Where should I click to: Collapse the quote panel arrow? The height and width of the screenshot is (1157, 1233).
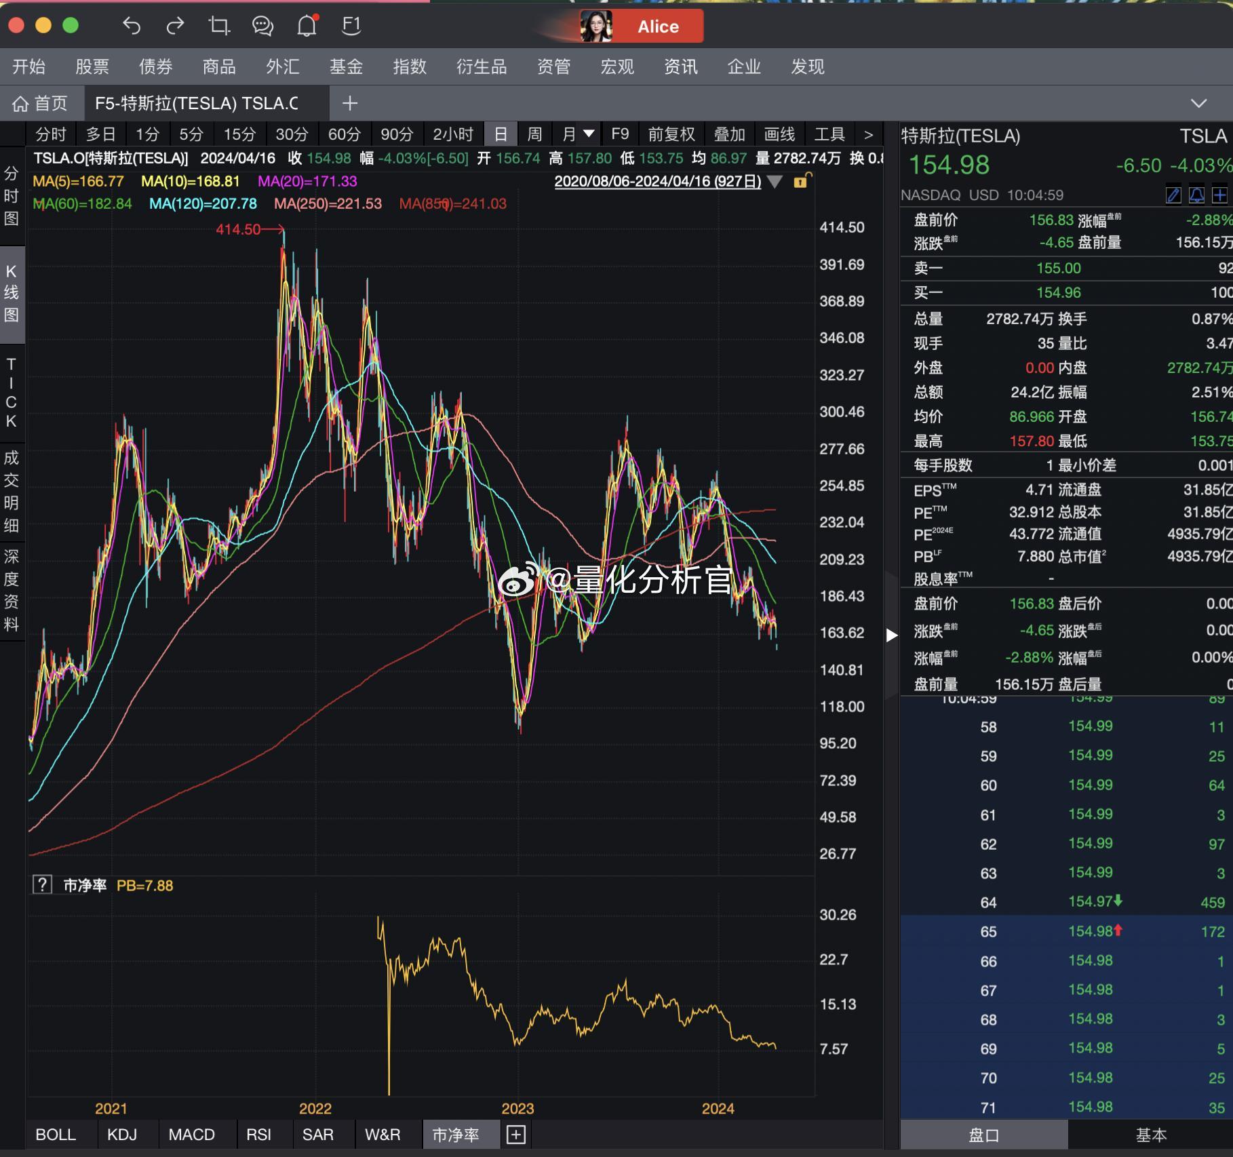(892, 635)
